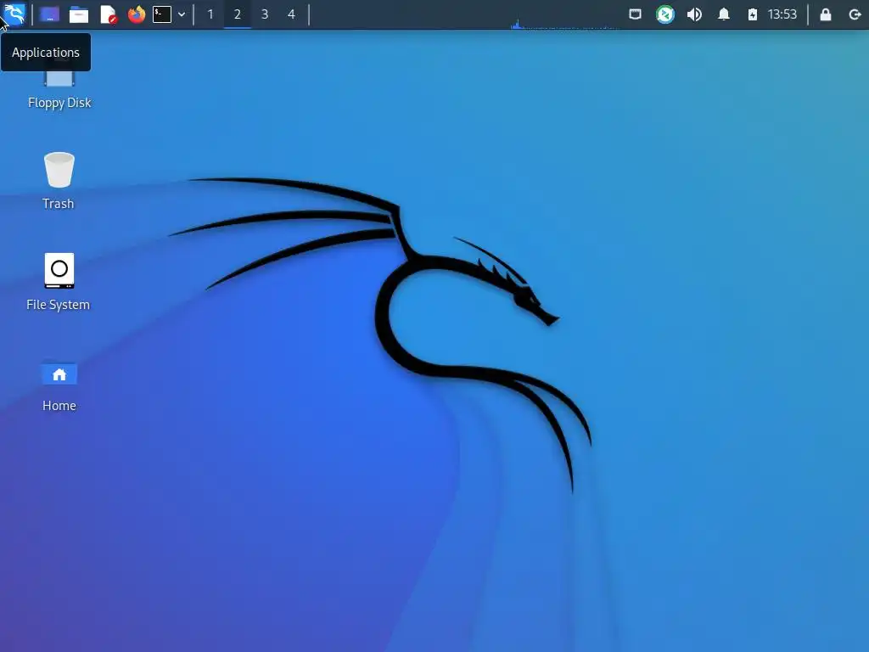Screen dimensions: 869x652
Task: Click the volume speaker icon
Action: [x=694, y=14]
